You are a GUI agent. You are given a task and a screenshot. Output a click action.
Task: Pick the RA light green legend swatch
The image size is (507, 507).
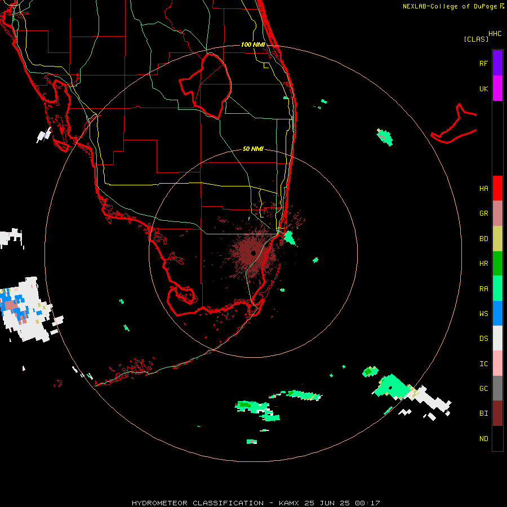[497, 288]
